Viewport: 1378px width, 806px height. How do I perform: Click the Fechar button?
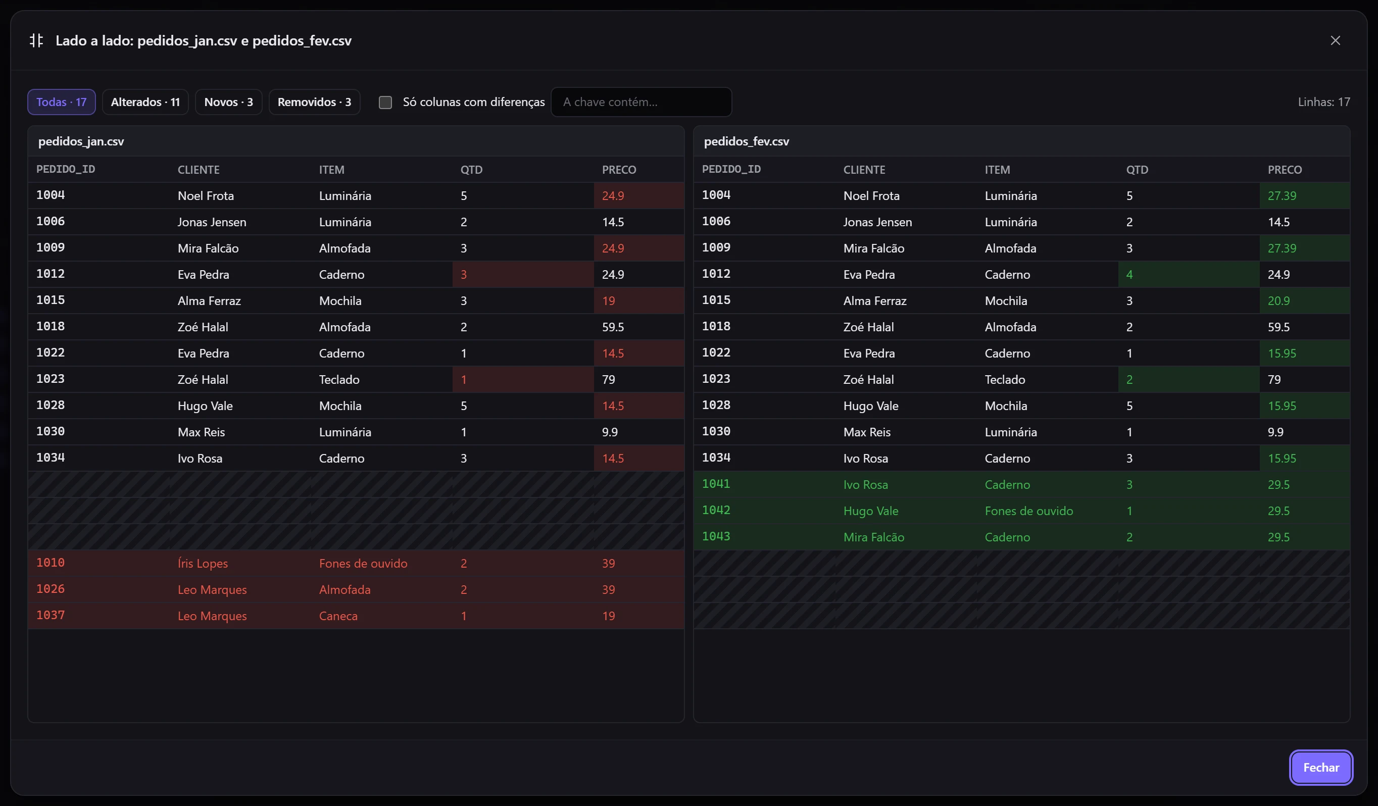click(1320, 767)
